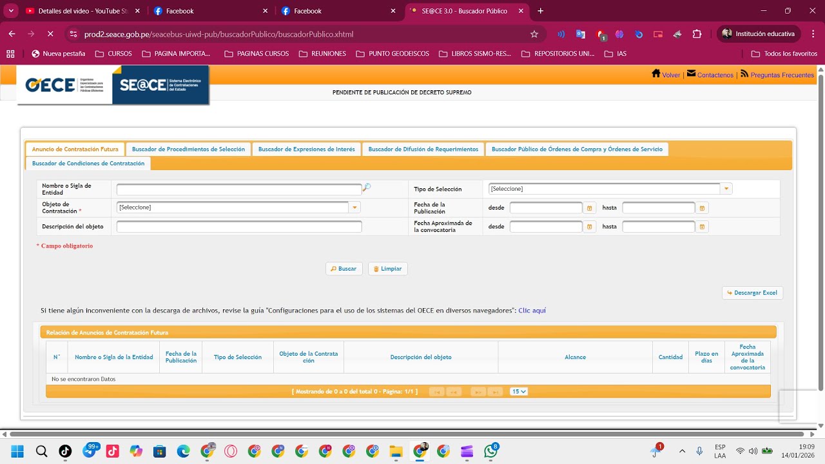This screenshot has height=464, width=825.
Task: Click the Google Translate extension icon
Action: pos(581,34)
